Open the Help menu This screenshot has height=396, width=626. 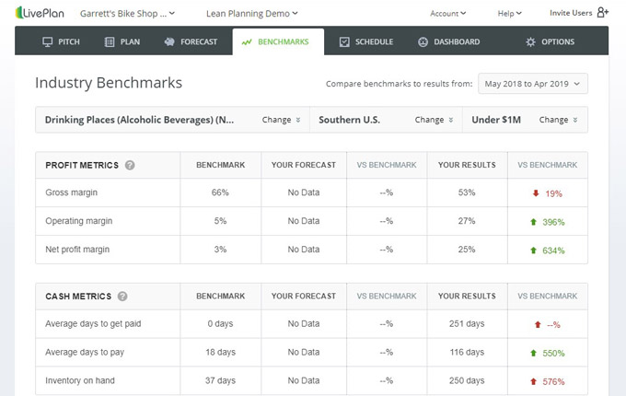click(509, 14)
